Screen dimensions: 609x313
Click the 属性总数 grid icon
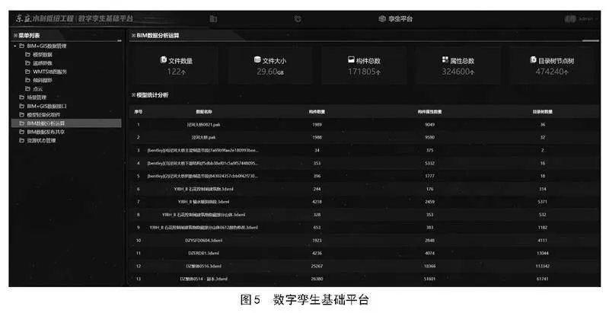(x=445, y=60)
